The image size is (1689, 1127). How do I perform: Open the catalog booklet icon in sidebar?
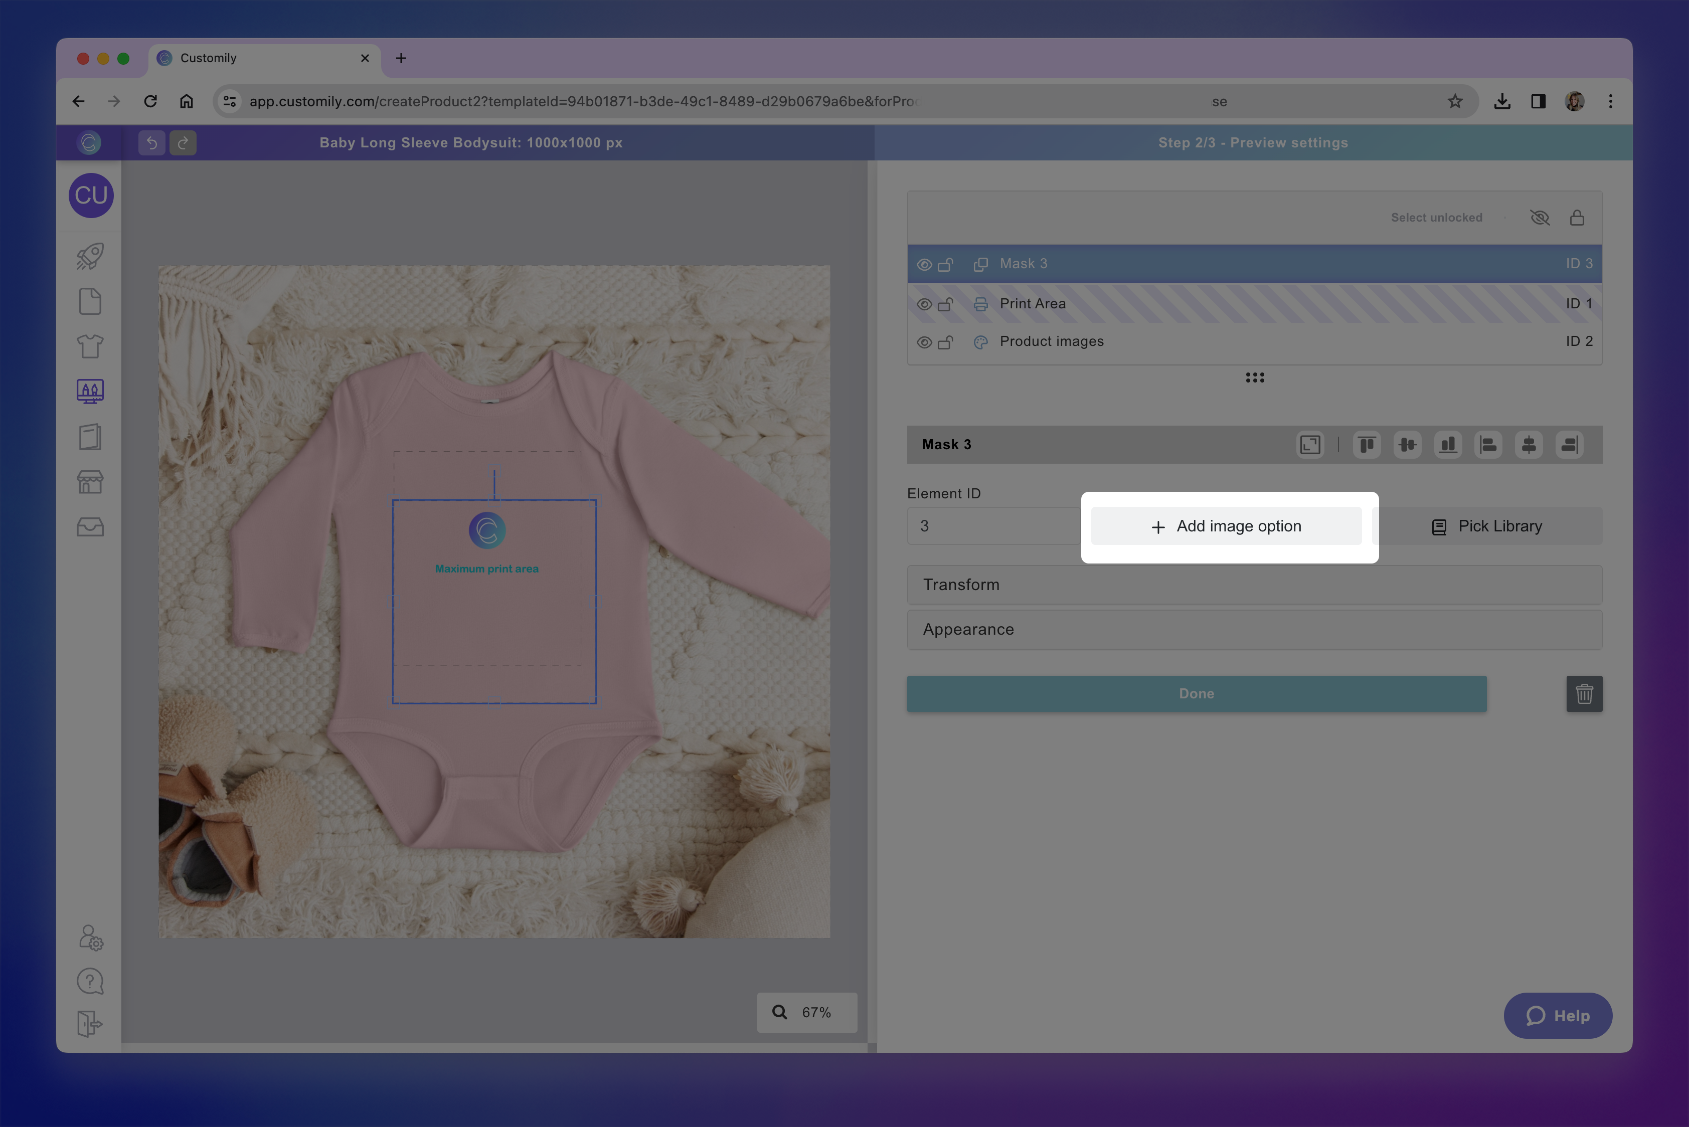click(x=89, y=436)
